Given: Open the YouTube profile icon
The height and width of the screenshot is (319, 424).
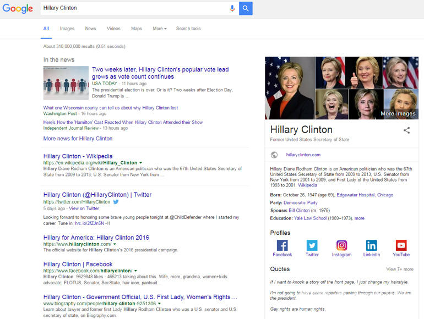Looking at the screenshot, I should (401, 245).
